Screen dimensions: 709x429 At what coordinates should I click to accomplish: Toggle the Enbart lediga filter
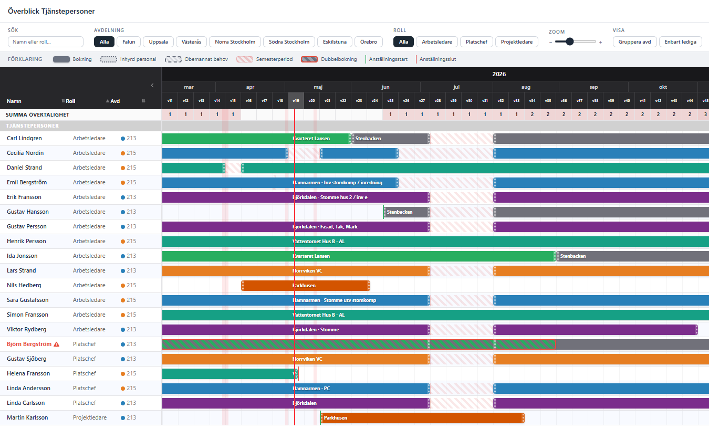tap(681, 42)
